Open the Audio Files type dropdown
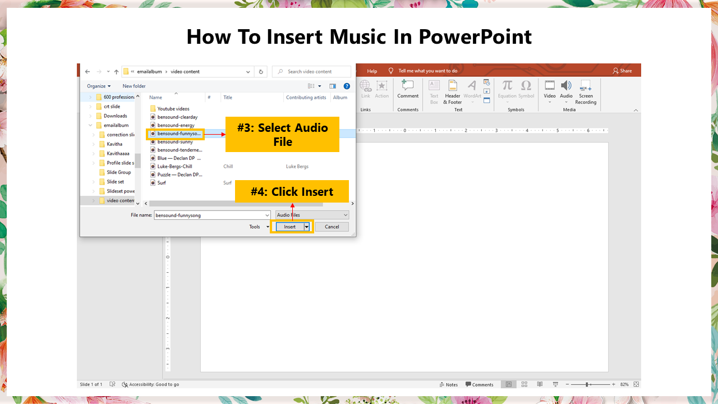This screenshot has height=404, width=718. point(312,215)
